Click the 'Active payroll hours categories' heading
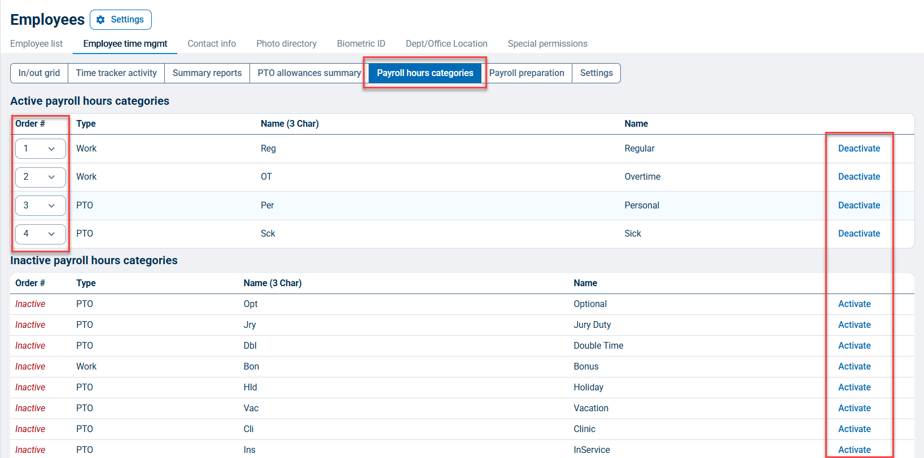924x458 pixels. pyautogui.click(x=90, y=101)
